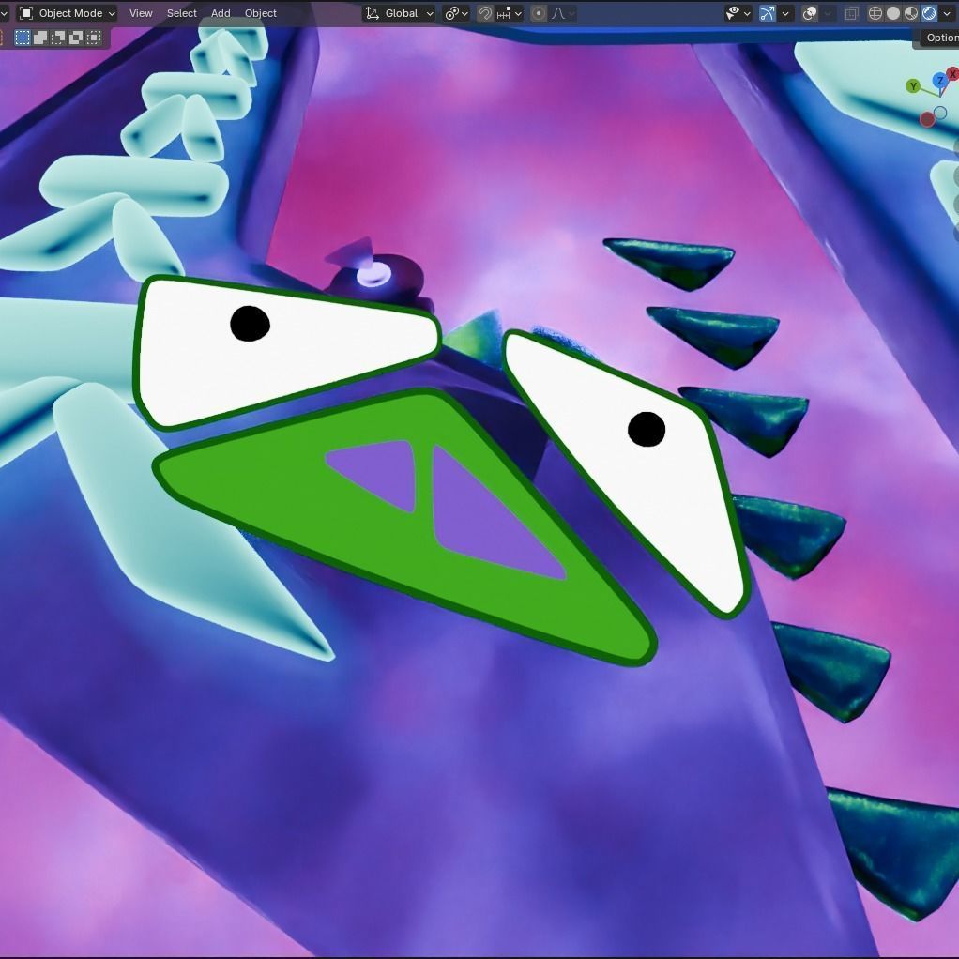Viewport: 959px width, 959px height.
Task: Toggle show overlays button
Action: coord(810,13)
